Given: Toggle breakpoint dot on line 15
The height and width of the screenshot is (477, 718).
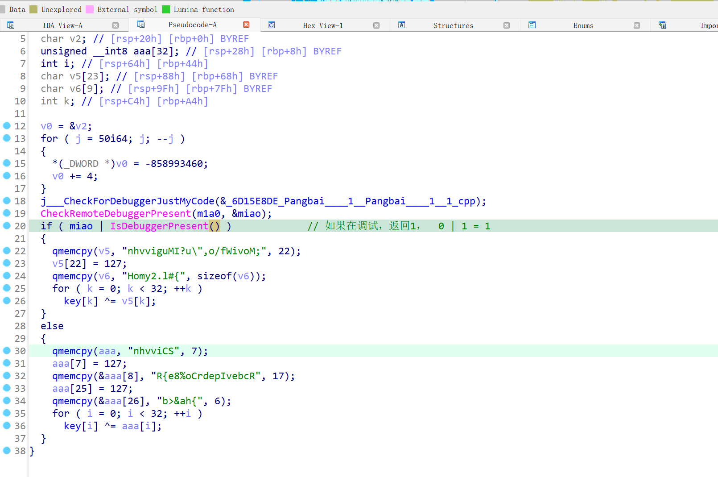Looking at the screenshot, I should tap(7, 163).
